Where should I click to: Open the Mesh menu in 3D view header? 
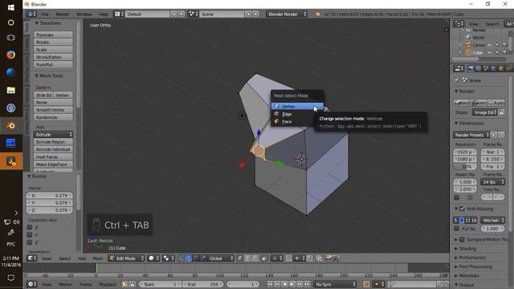click(x=98, y=258)
